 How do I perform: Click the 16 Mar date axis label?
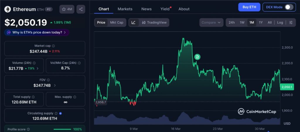176,129
